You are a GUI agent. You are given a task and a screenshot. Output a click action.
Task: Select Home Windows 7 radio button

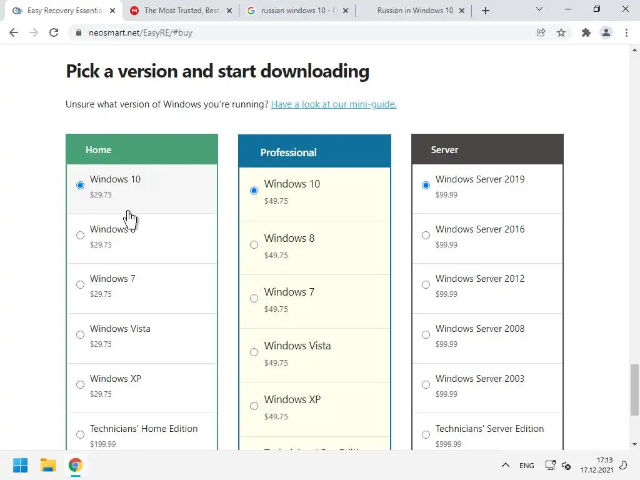click(x=81, y=284)
